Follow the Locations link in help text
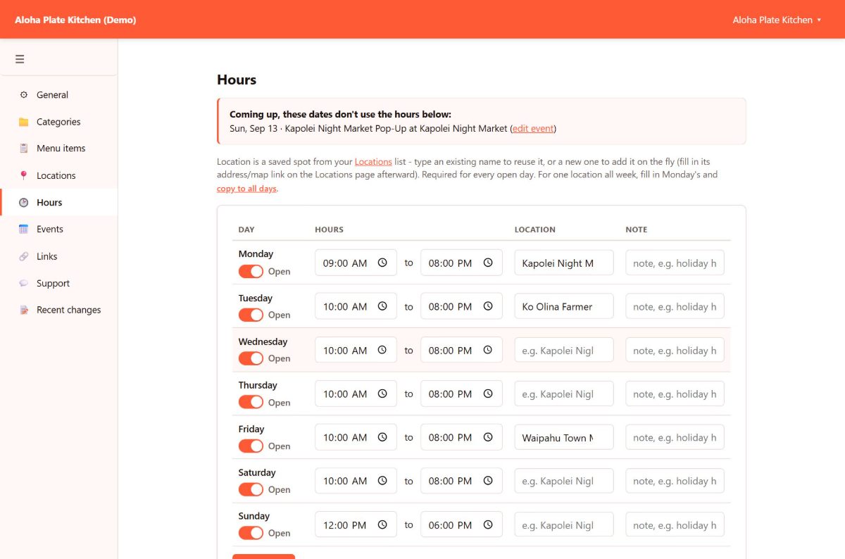This screenshot has height=559, width=845. [x=373, y=162]
